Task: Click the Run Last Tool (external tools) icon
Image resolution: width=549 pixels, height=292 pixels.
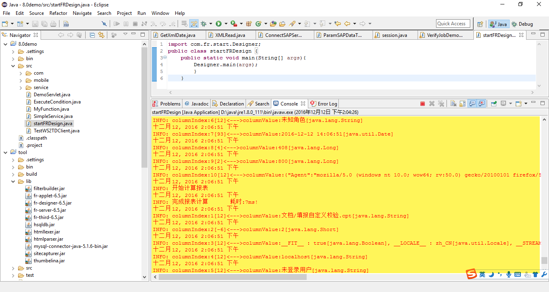Action: pos(234,24)
